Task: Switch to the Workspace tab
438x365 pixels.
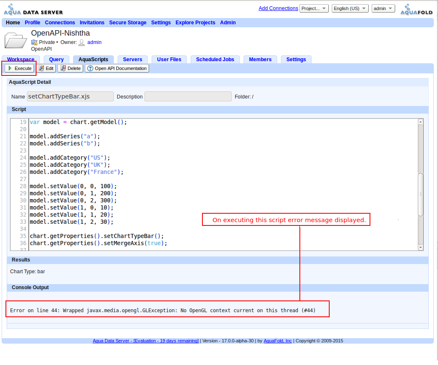Action: pos(21,60)
